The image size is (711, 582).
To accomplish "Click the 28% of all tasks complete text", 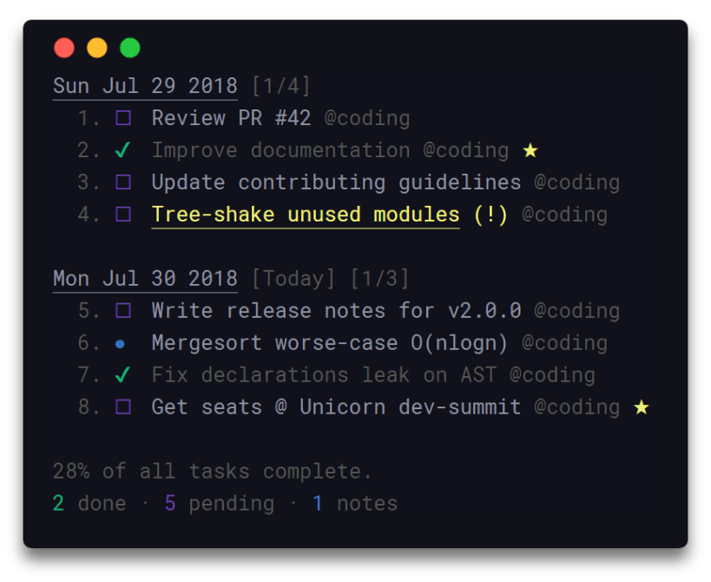I will pyautogui.click(x=212, y=472).
